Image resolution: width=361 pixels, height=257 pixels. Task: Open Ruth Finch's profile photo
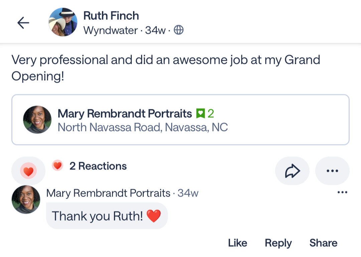63,22
